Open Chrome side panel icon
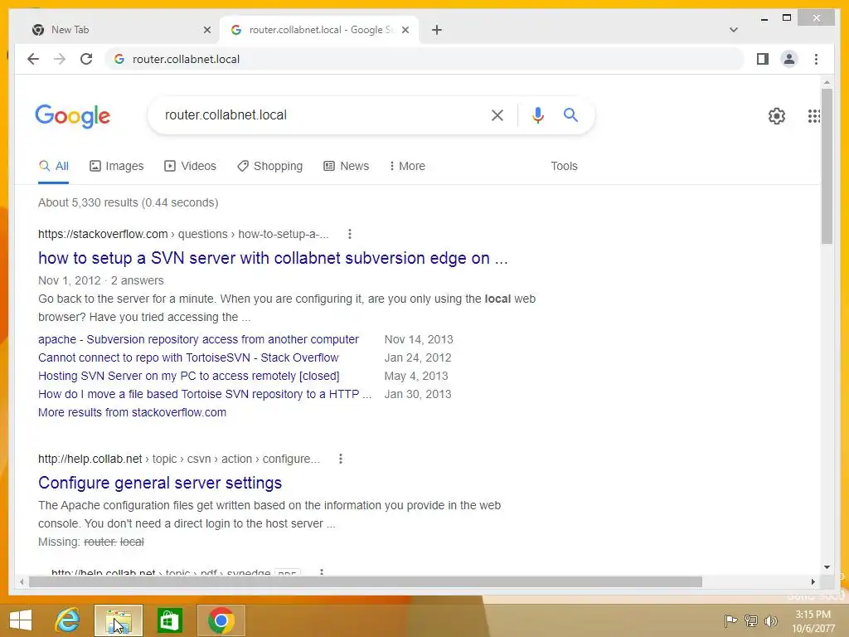 [763, 59]
